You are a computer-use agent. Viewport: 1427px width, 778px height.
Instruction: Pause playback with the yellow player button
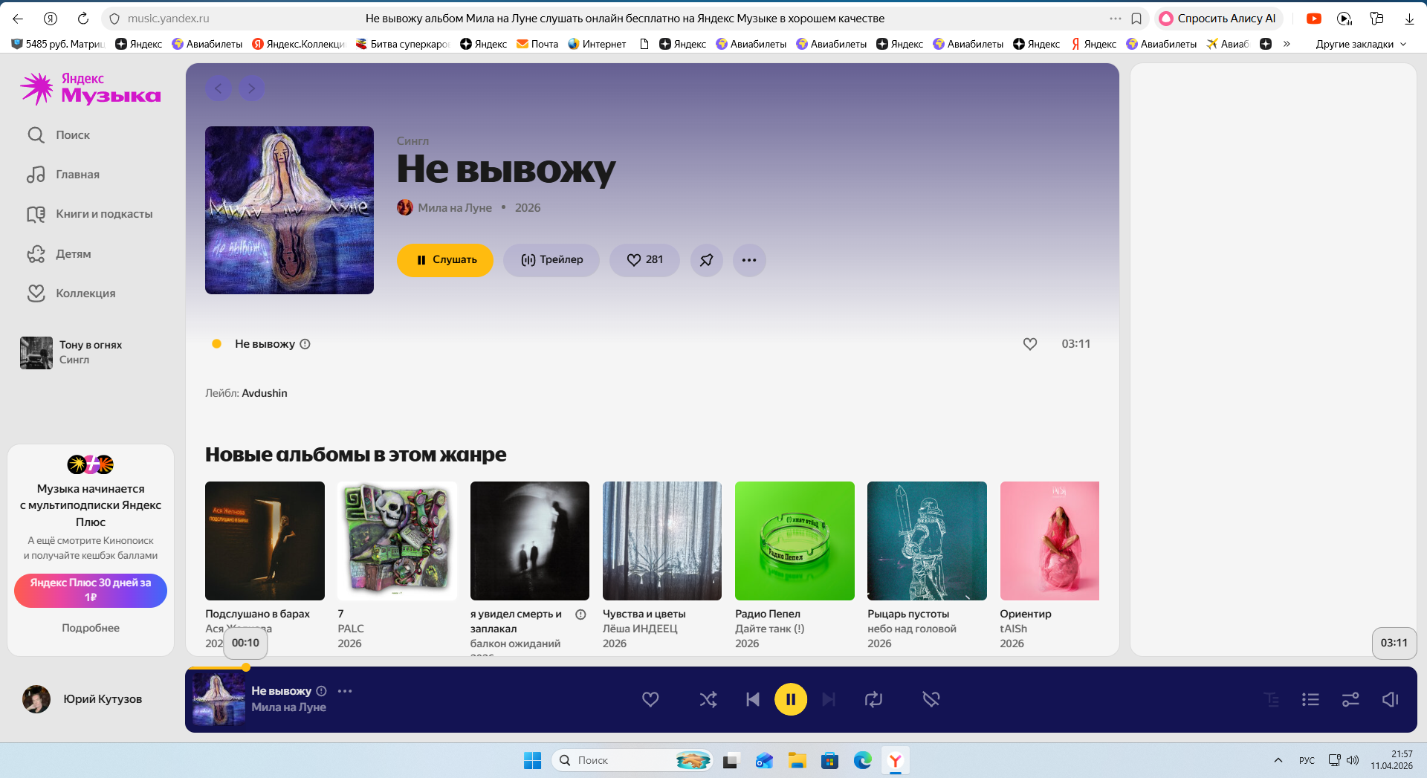tap(791, 699)
